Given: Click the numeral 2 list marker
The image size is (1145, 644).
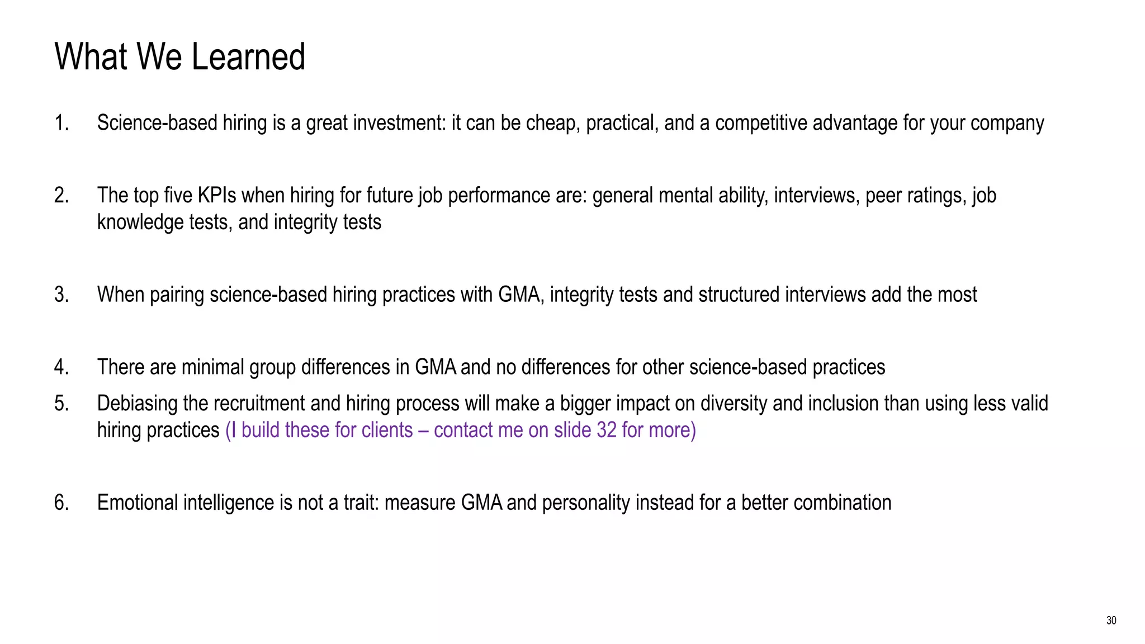Looking at the screenshot, I should (x=61, y=195).
